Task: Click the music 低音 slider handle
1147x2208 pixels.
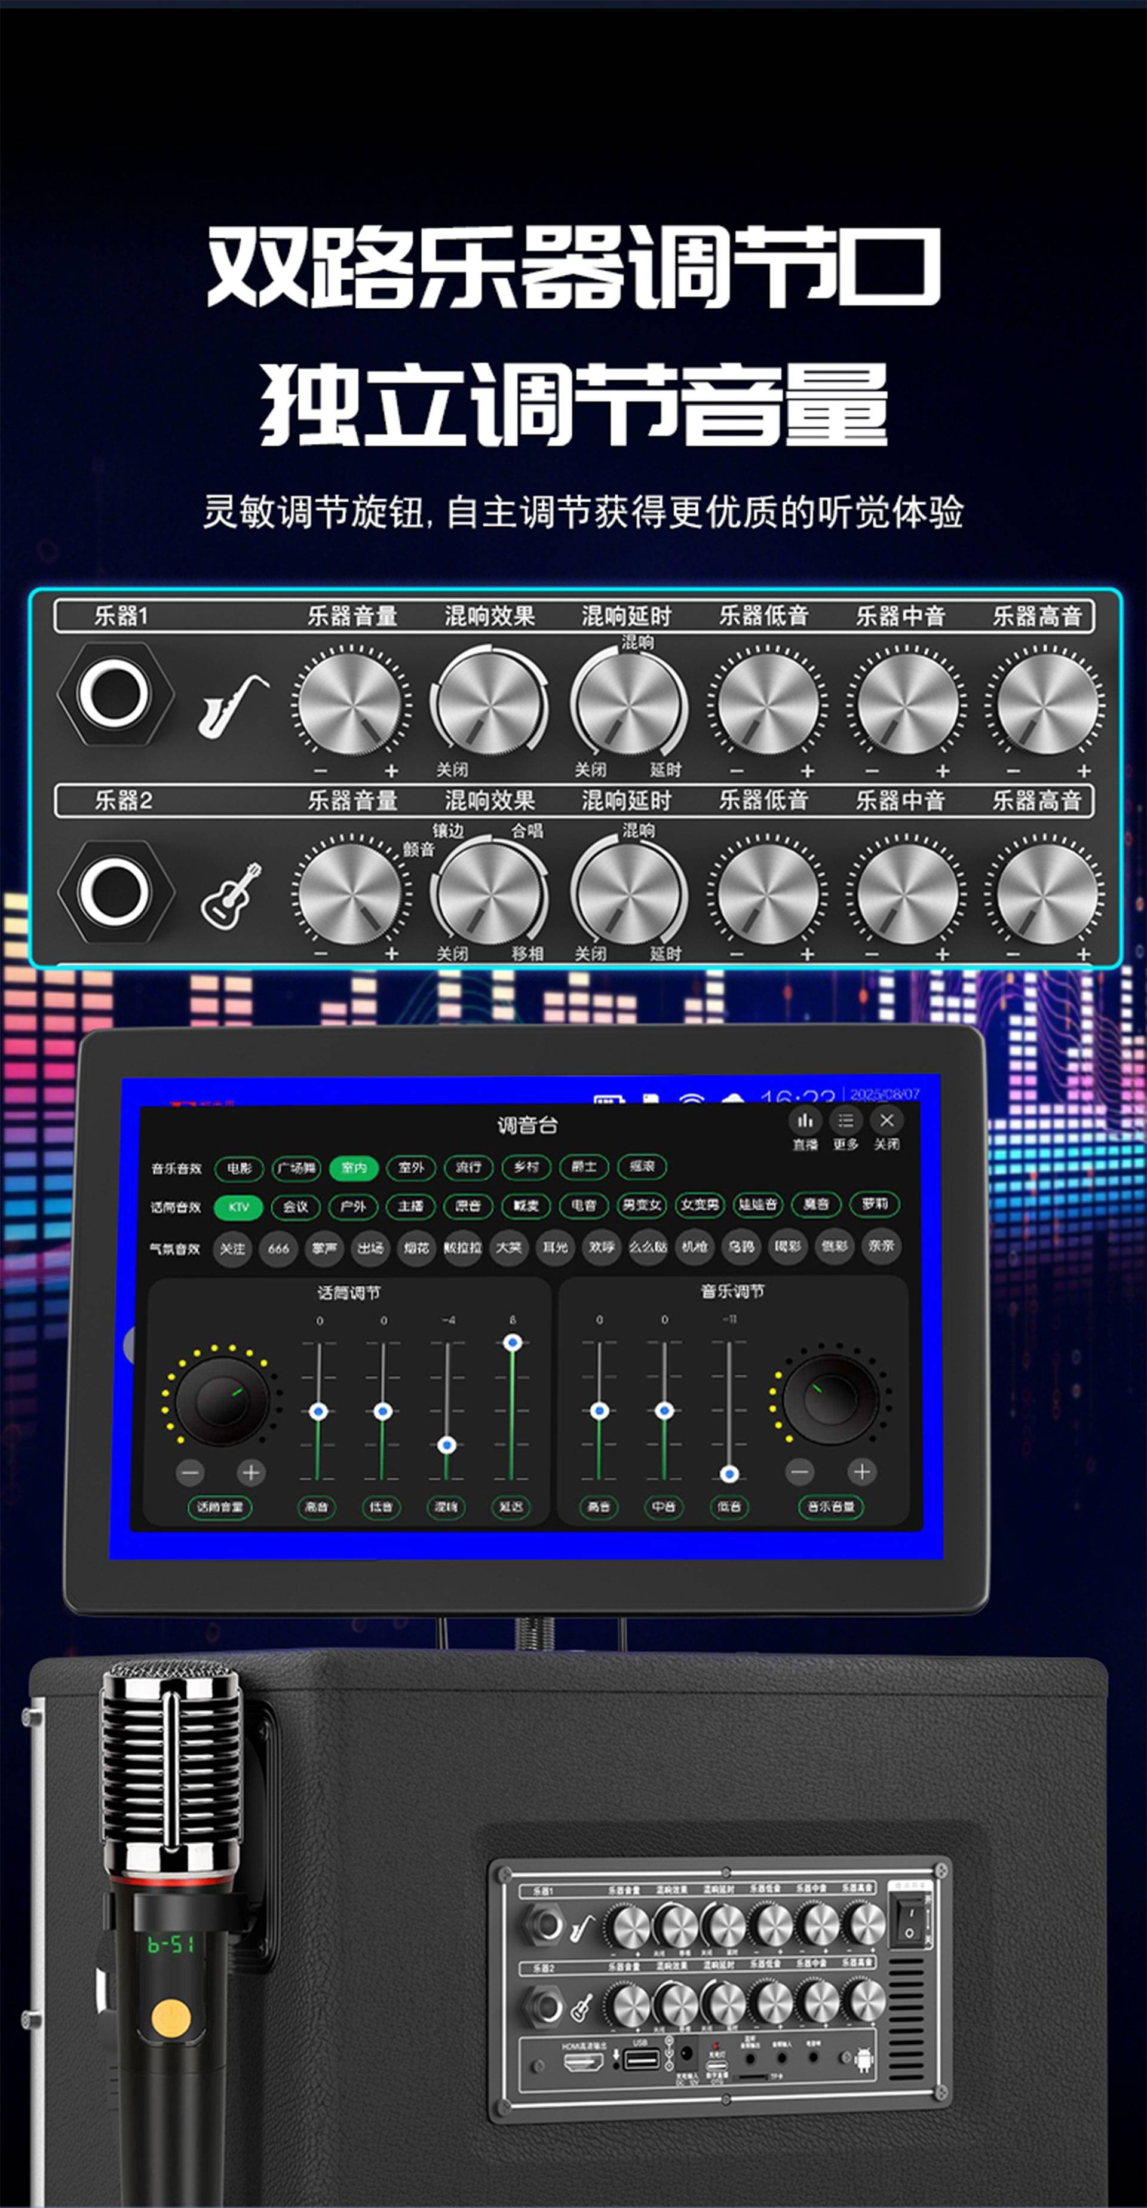Action: tap(729, 1474)
